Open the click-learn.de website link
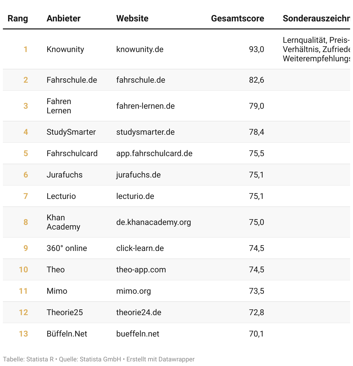This screenshot has width=353, height=366. [140, 248]
